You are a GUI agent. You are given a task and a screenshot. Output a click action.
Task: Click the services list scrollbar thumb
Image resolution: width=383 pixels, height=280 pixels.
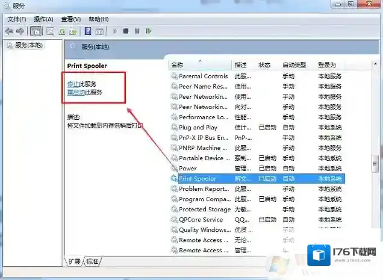(x=375, y=164)
